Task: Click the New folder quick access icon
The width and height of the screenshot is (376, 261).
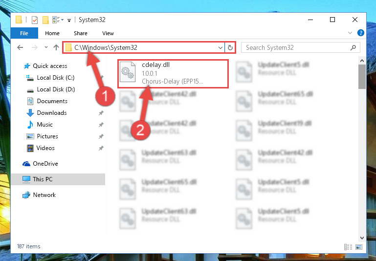Action: [45, 20]
